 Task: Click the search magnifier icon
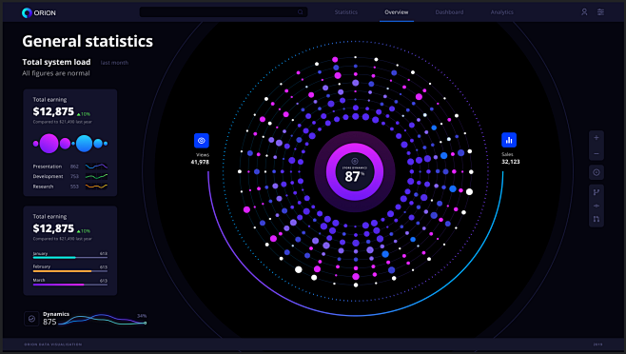[x=301, y=12]
